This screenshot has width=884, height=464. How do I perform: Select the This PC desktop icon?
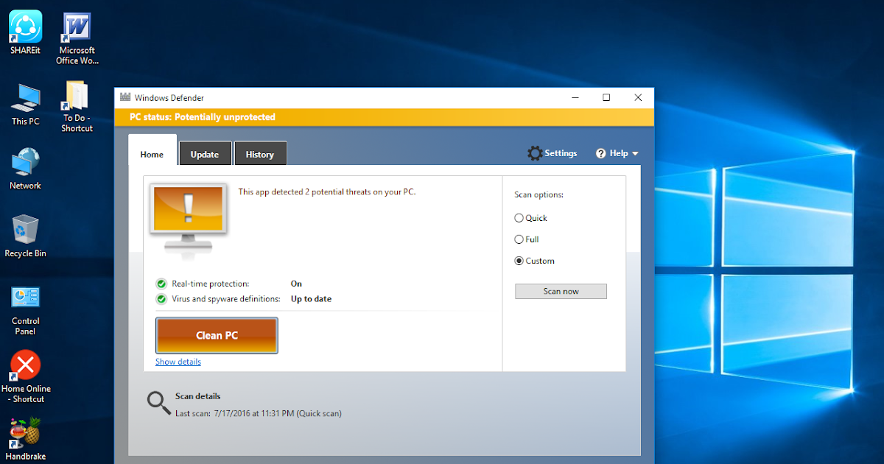(x=26, y=104)
